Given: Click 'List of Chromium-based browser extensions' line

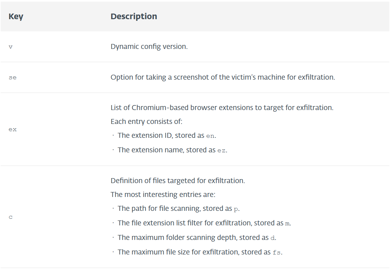Looking at the screenshot, I should [222, 107].
